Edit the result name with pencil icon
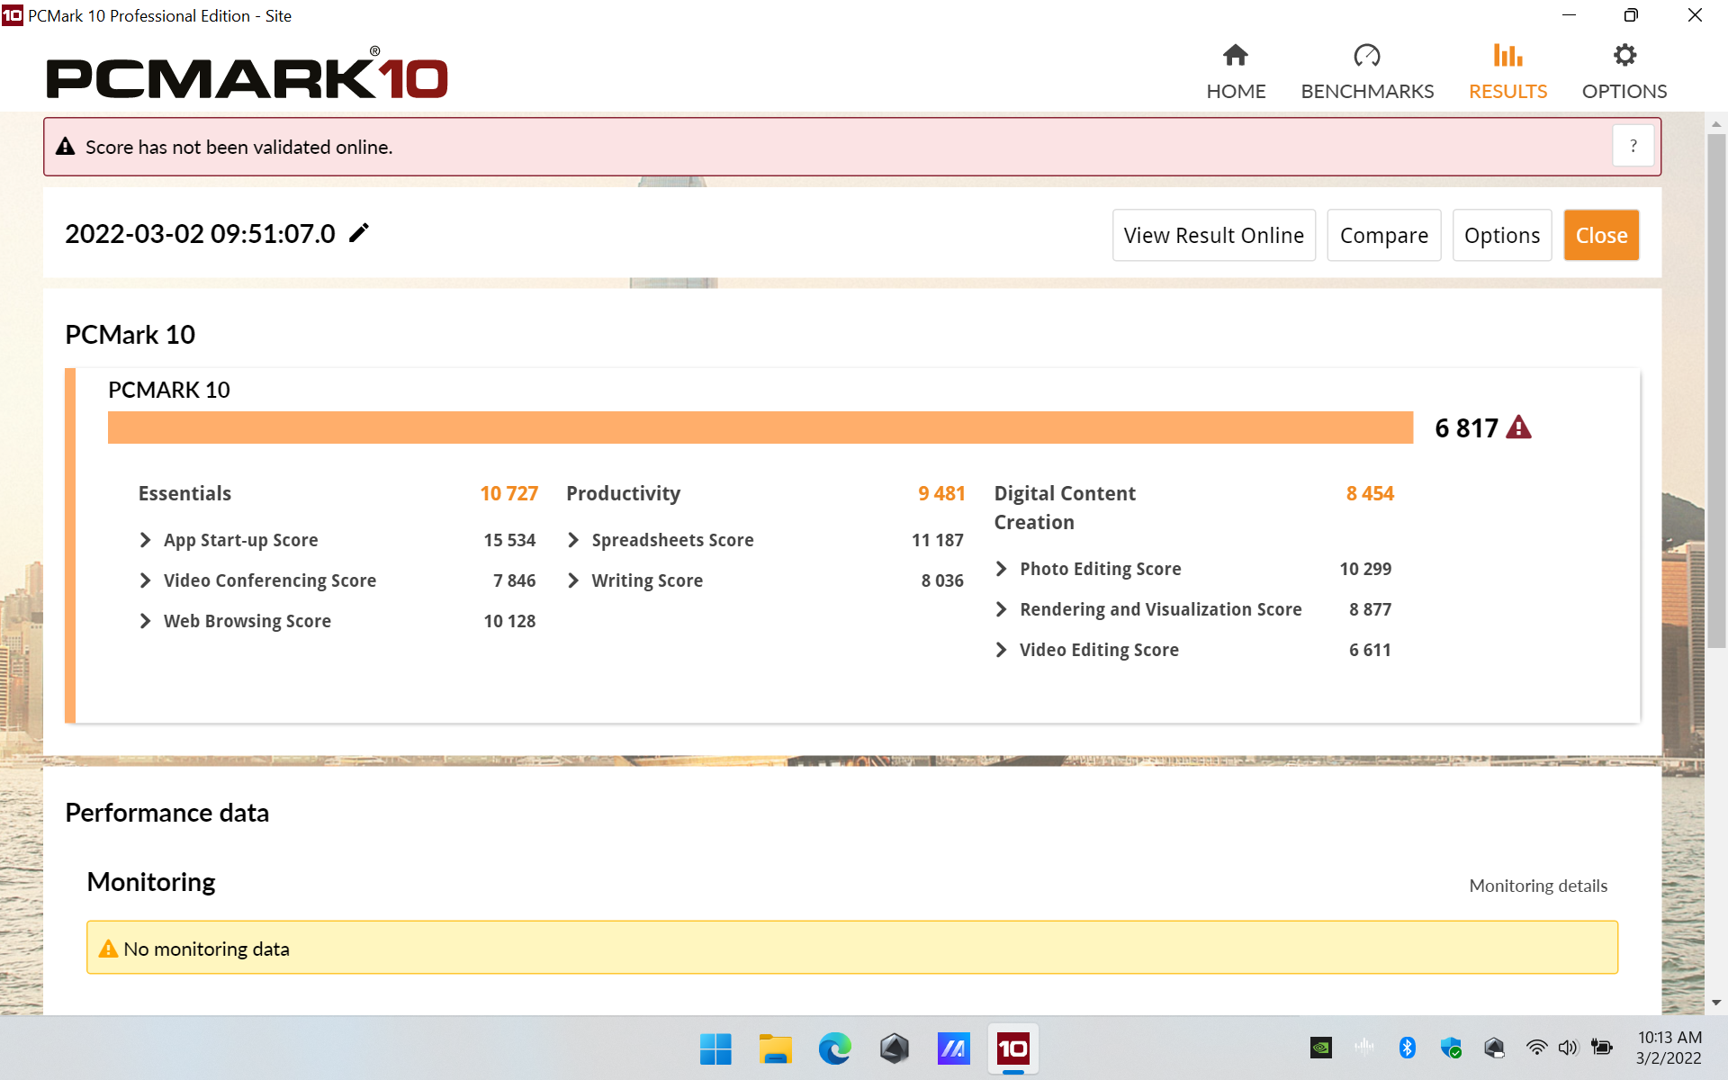 point(358,233)
